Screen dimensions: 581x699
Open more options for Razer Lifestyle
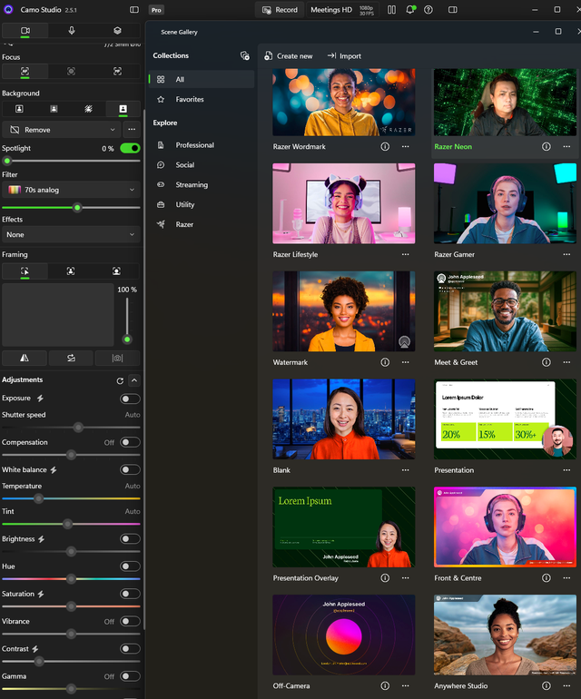[405, 254]
